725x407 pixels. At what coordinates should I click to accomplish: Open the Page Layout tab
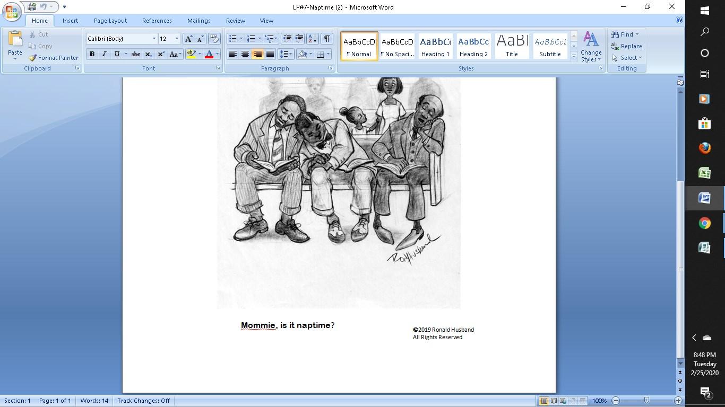110,21
